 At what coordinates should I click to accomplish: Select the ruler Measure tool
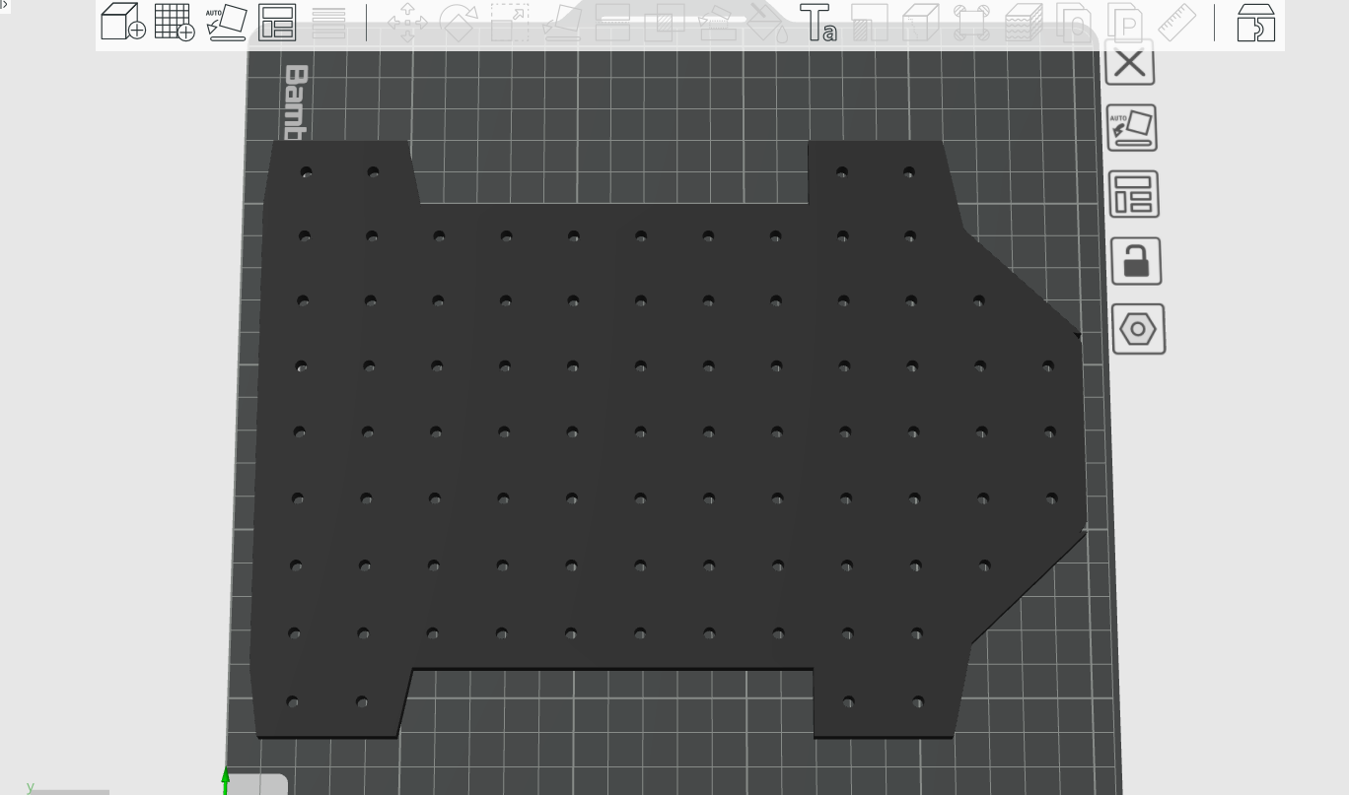click(1175, 22)
